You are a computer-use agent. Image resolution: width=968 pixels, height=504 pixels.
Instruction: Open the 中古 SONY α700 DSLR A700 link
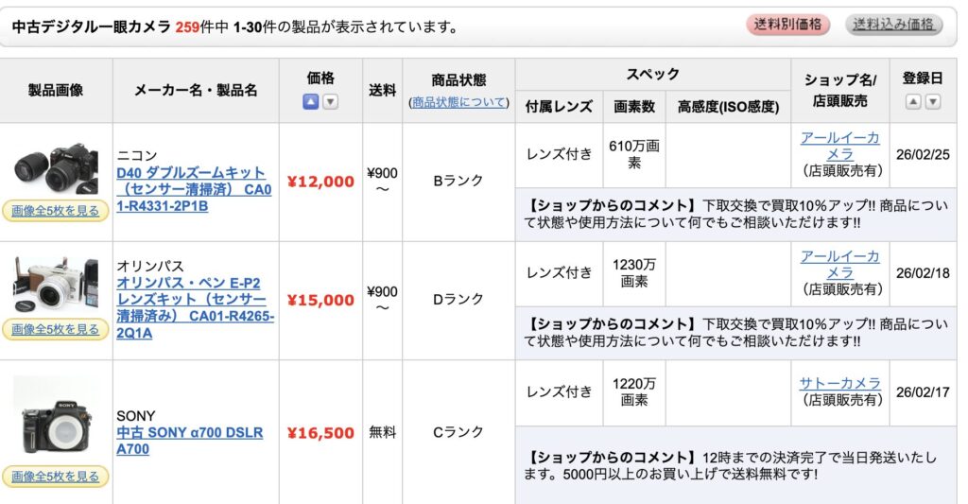pos(189,441)
